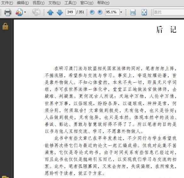Click the page number field showing 349
This screenshot has width=184, height=178.
coord(70,12)
